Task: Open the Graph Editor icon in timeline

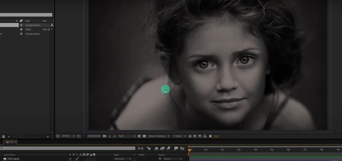Action: [x=182, y=148]
